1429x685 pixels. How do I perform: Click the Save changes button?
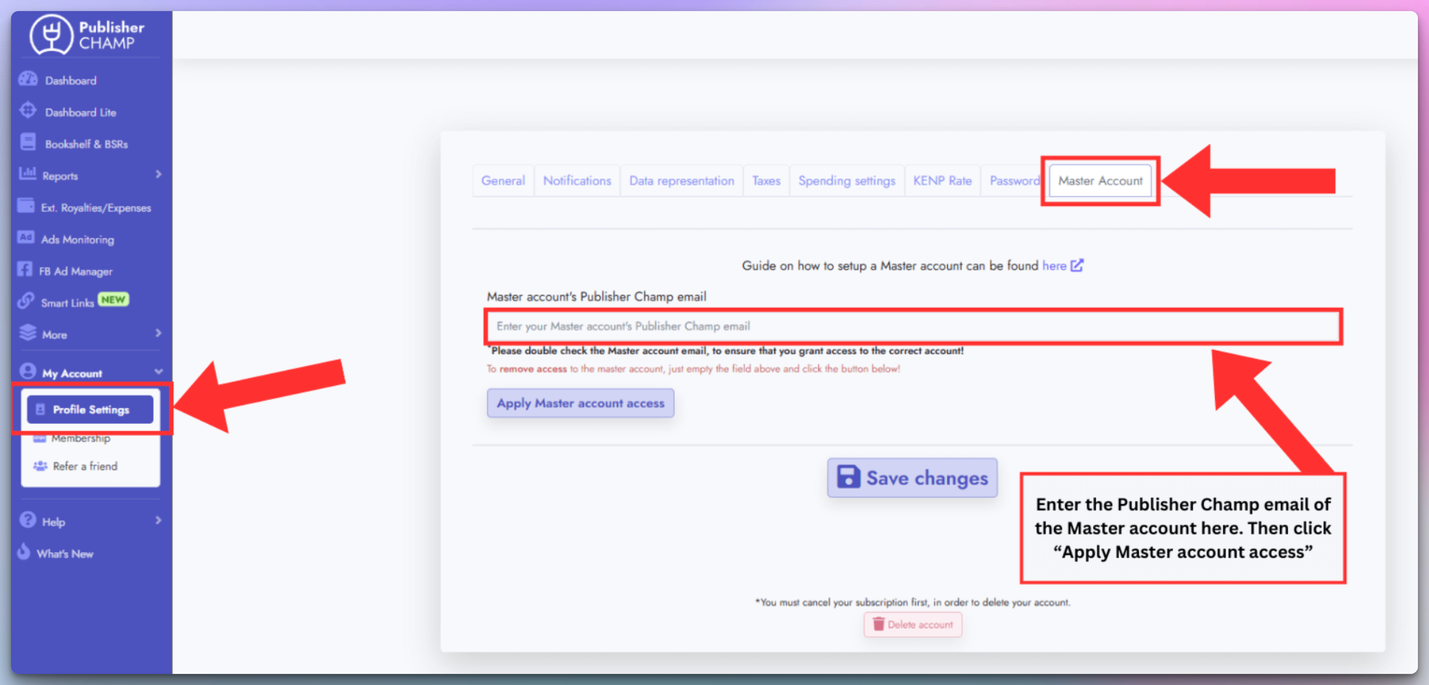click(x=912, y=478)
